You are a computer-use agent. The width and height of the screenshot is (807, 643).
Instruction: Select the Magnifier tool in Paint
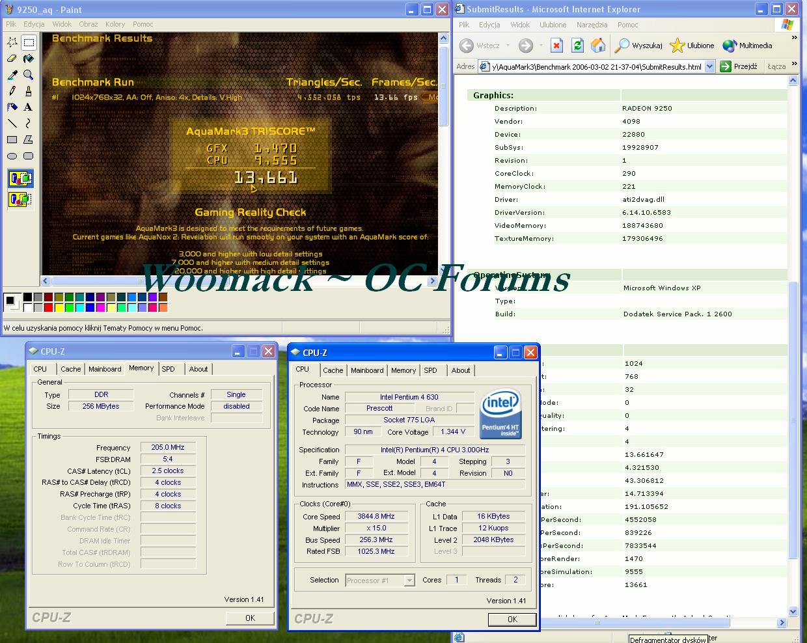(x=29, y=75)
